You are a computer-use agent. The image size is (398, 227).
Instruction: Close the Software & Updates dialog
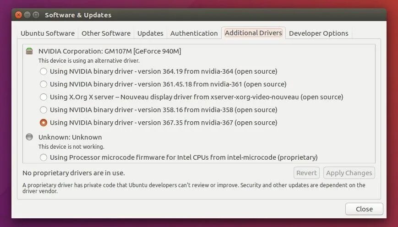(x=364, y=209)
